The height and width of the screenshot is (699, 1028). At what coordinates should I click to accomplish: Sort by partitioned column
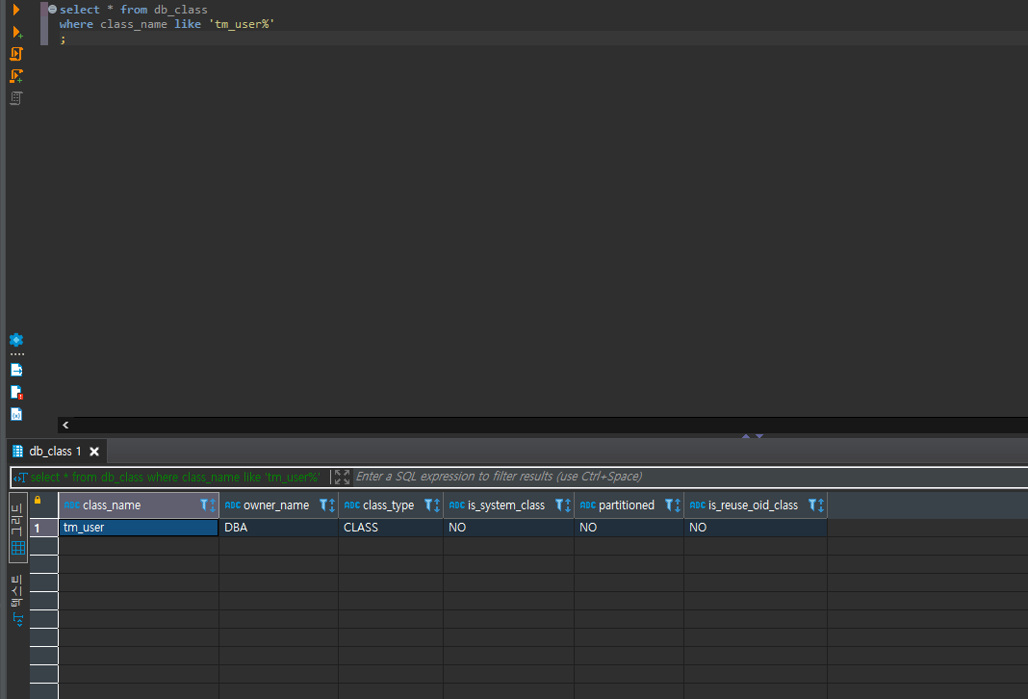click(678, 505)
